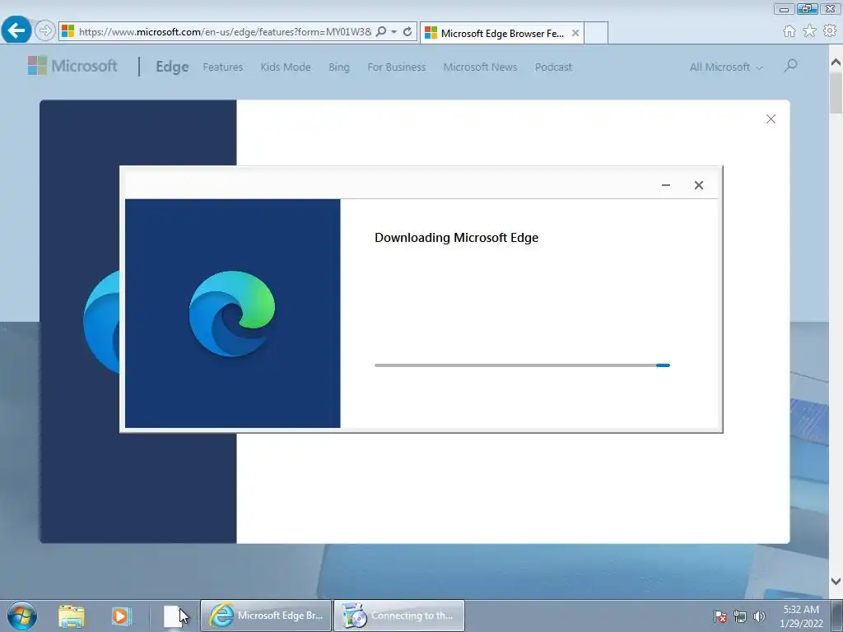Select the Microsoft Edge Browser Features tab

pos(501,33)
